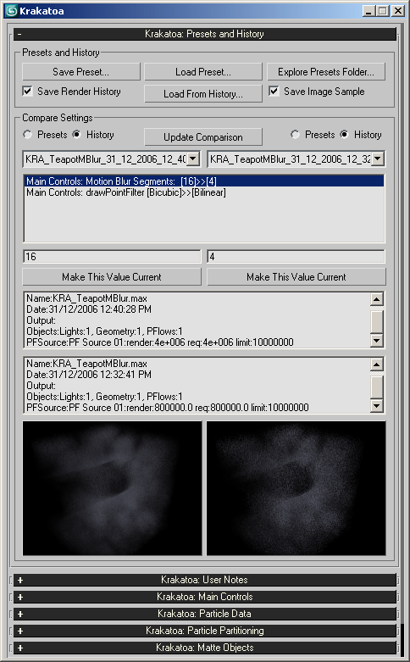
Task: Expand the Krakatoa: Particle Data rollout
Action: [x=205, y=614]
